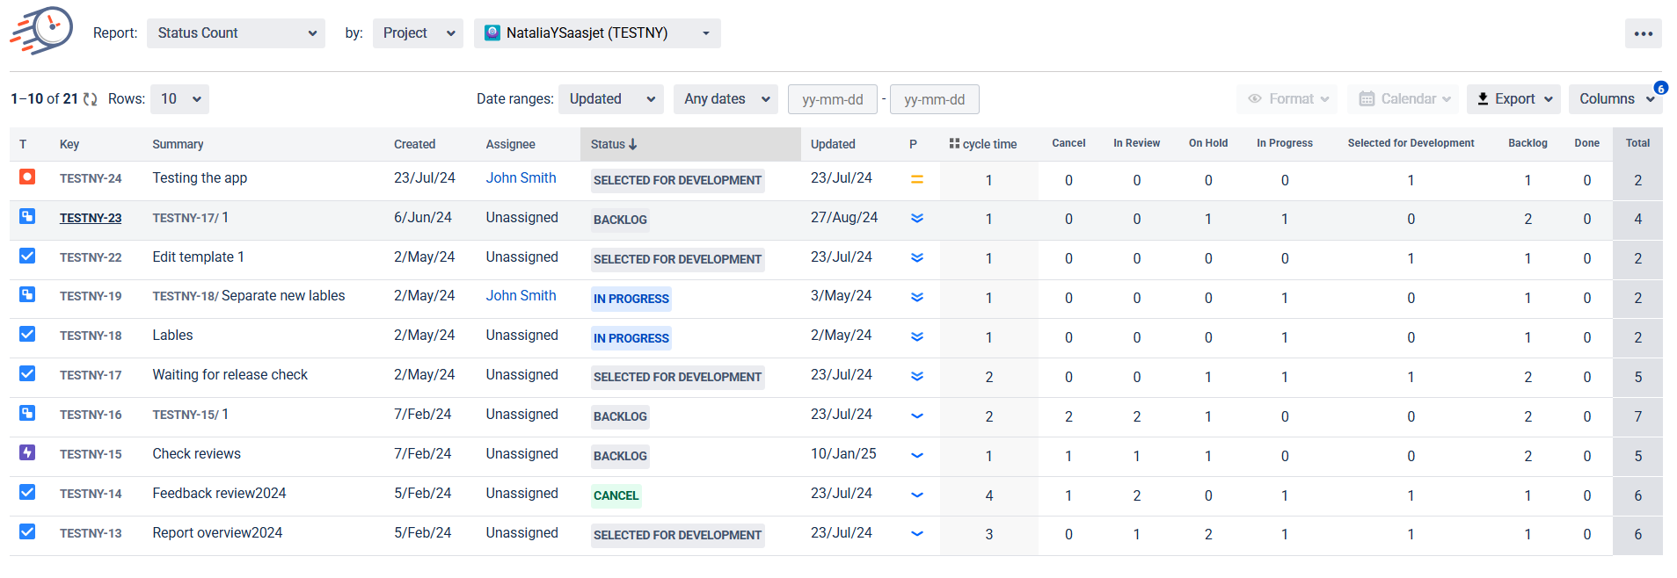This screenshot has height=578, width=1677.
Task: Open the Columns menu
Action: [x=1615, y=99]
